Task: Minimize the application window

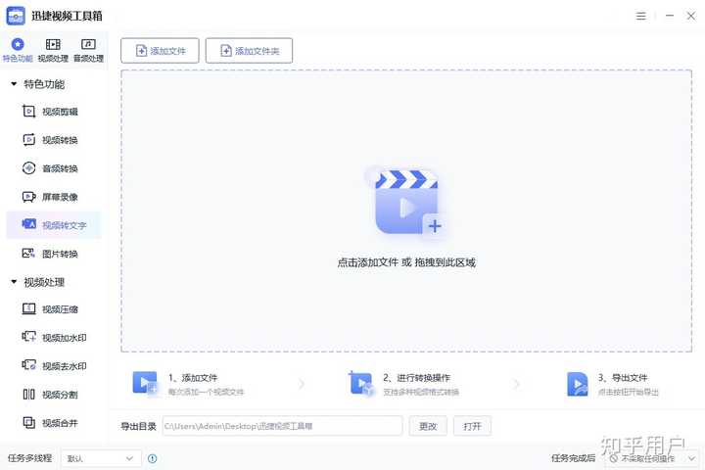Action: click(670, 16)
